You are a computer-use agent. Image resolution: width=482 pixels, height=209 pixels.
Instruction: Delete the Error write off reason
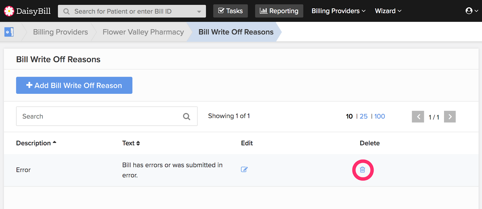click(362, 170)
